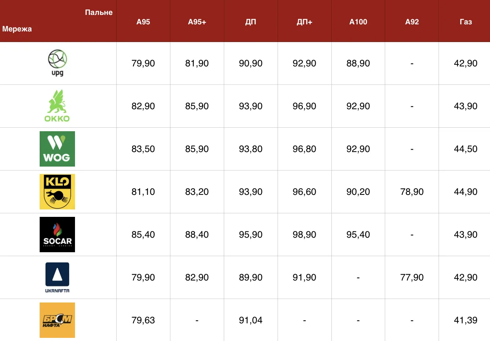
Task: Click the Пальне header label
Action: coord(99,13)
